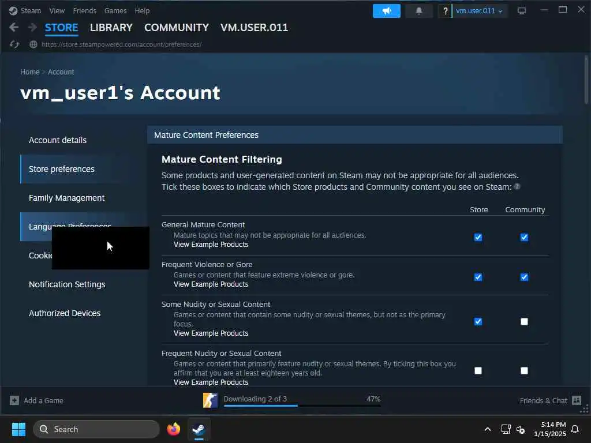591x443 pixels.
Task: Open notifications with the bell icon
Action: click(419, 11)
